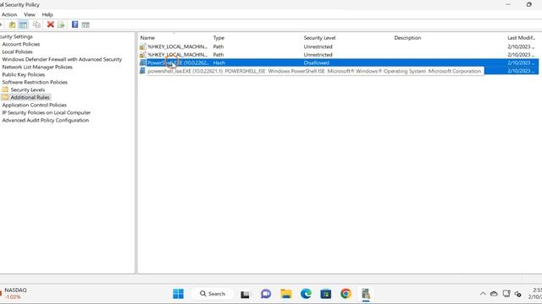Open File Explorer from the taskbar
Image resolution: width=542 pixels, height=304 pixels.
pyautogui.click(x=286, y=294)
